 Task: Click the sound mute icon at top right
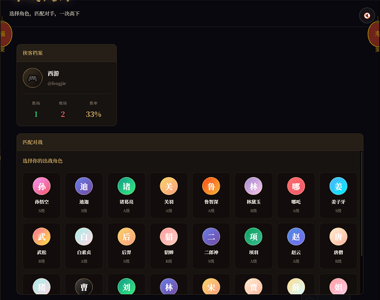[367, 16]
